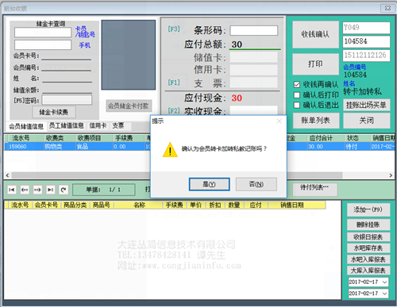Click left arrow of horizontal scrollbar

[x=7, y=175]
